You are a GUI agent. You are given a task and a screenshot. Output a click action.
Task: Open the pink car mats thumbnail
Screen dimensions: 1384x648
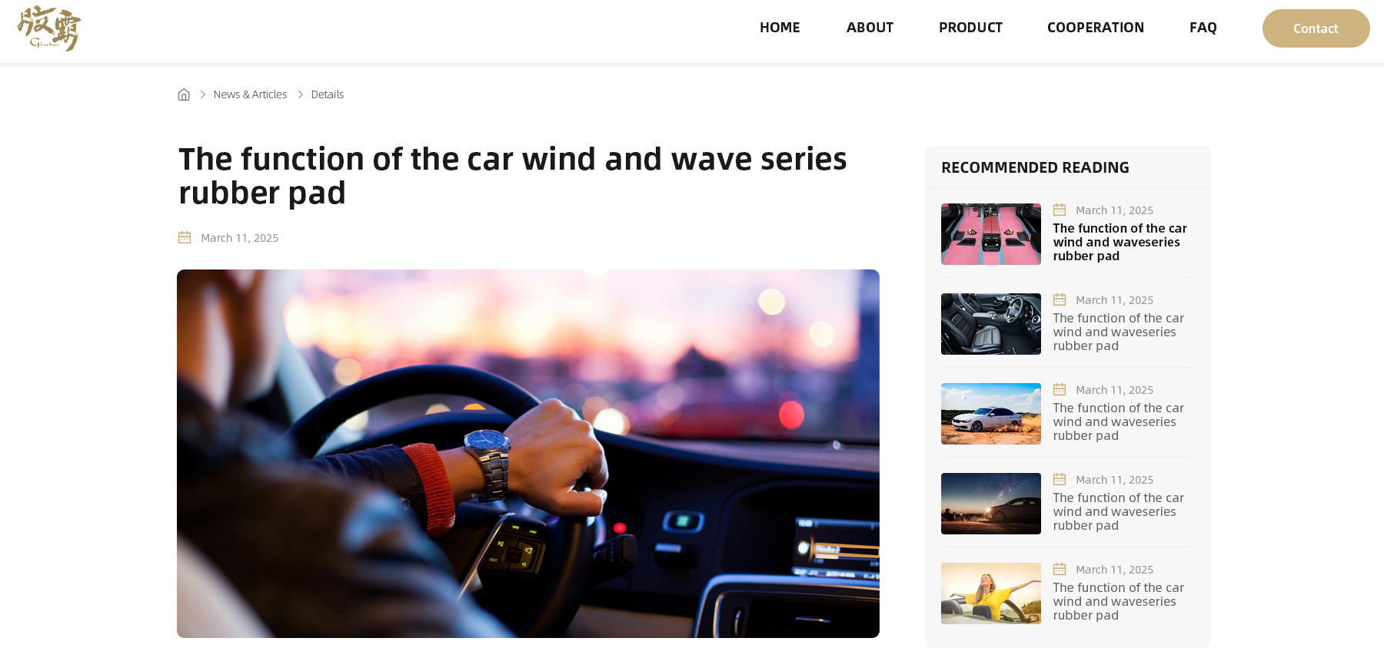(991, 234)
